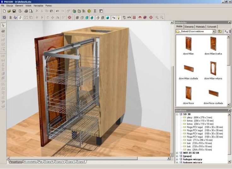Click the red circular cross toolbar icon

[70, 17]
